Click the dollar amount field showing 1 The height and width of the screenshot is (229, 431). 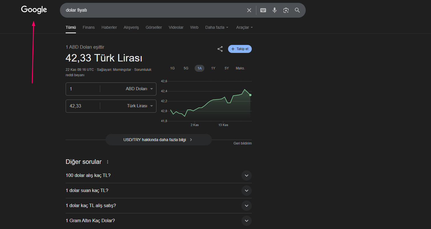[83, 89]
